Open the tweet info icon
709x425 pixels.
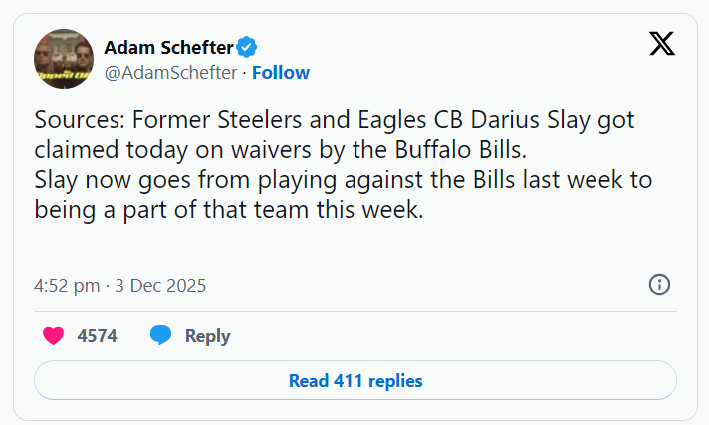tap(659, 285)
